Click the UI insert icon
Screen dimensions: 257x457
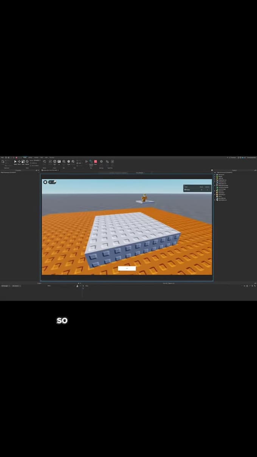pyautogui.click(x=59, y=162)
